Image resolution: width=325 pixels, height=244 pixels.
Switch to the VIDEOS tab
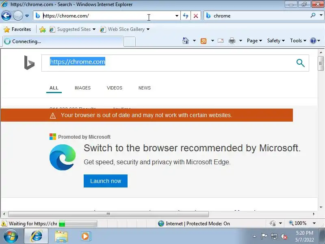tap(115, 88)
